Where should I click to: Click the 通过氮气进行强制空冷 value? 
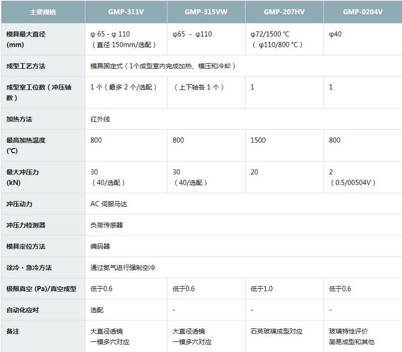coord(123,268)
